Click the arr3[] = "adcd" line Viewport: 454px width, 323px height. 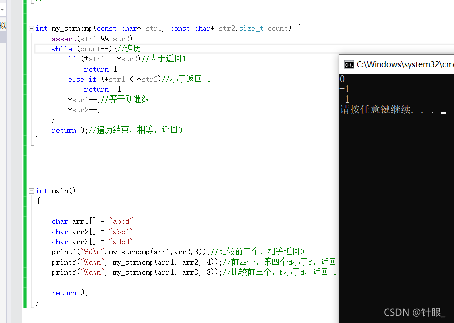[x=94, y=242]
